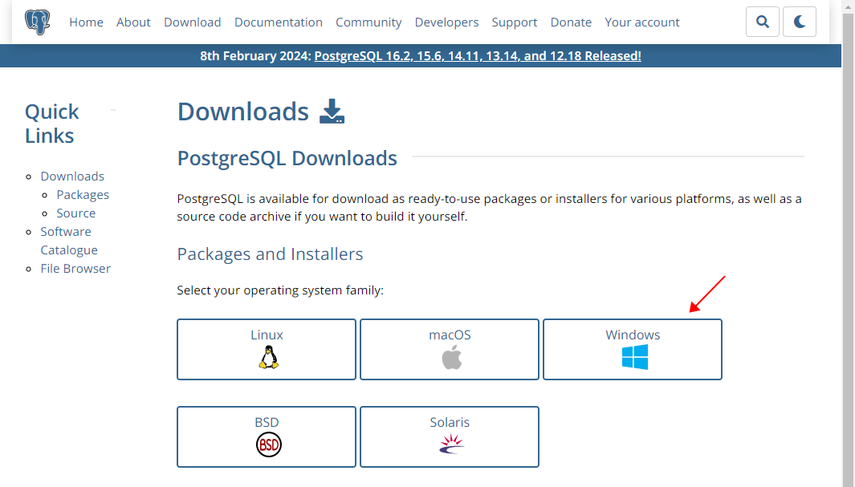Open Software Catalogue quick link
Screen dimensions: 855x487
point(69,241)
